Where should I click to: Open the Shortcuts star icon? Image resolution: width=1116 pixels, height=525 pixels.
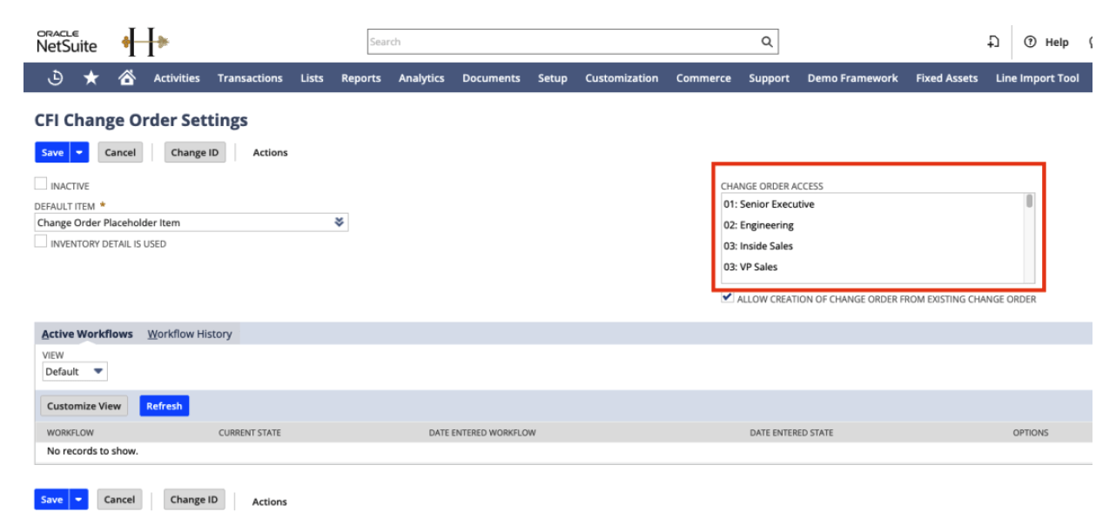(91, 78)
